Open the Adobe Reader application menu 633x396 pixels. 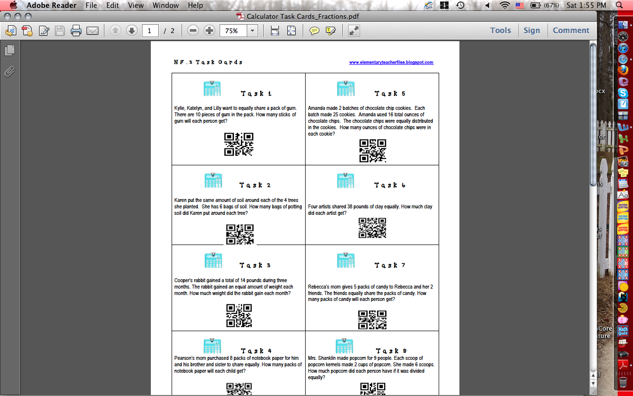(51, 5)
